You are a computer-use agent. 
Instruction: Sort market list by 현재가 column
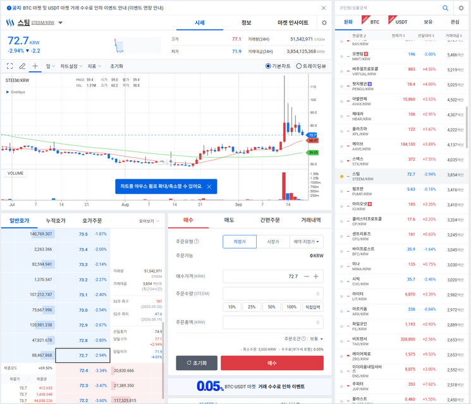[x=398, y=36]
